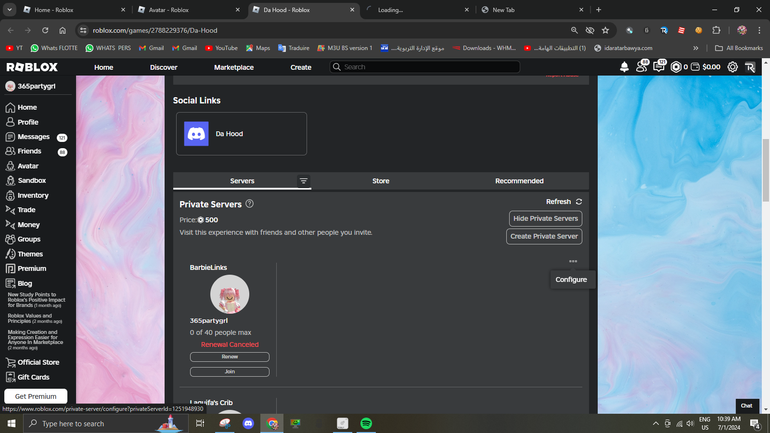Select the Recommended tab

tap(519, 181)
